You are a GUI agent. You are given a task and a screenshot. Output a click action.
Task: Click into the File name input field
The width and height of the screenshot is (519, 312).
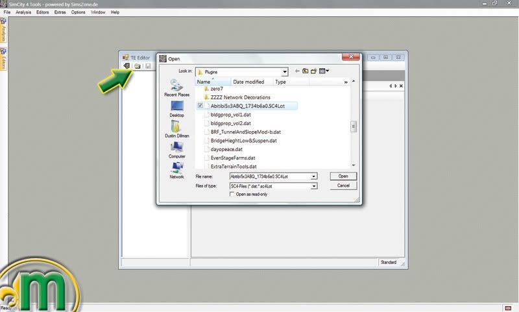pos(270,176)
